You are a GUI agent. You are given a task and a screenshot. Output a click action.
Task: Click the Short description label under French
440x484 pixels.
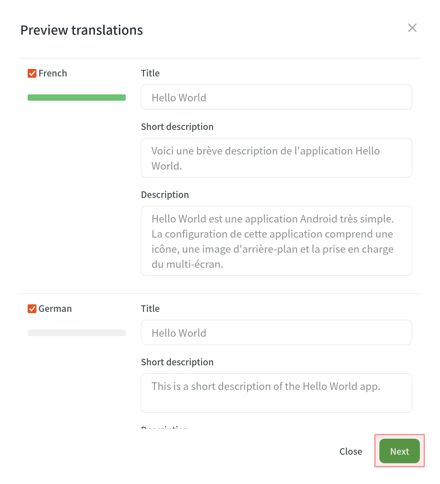(x=177, y=127)
